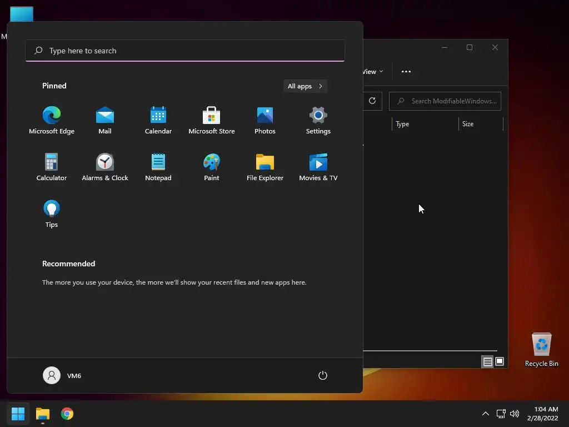Screen dimensions: 569x427
Task: Refresh the File Explorer folder view
Action: (372, 101)
